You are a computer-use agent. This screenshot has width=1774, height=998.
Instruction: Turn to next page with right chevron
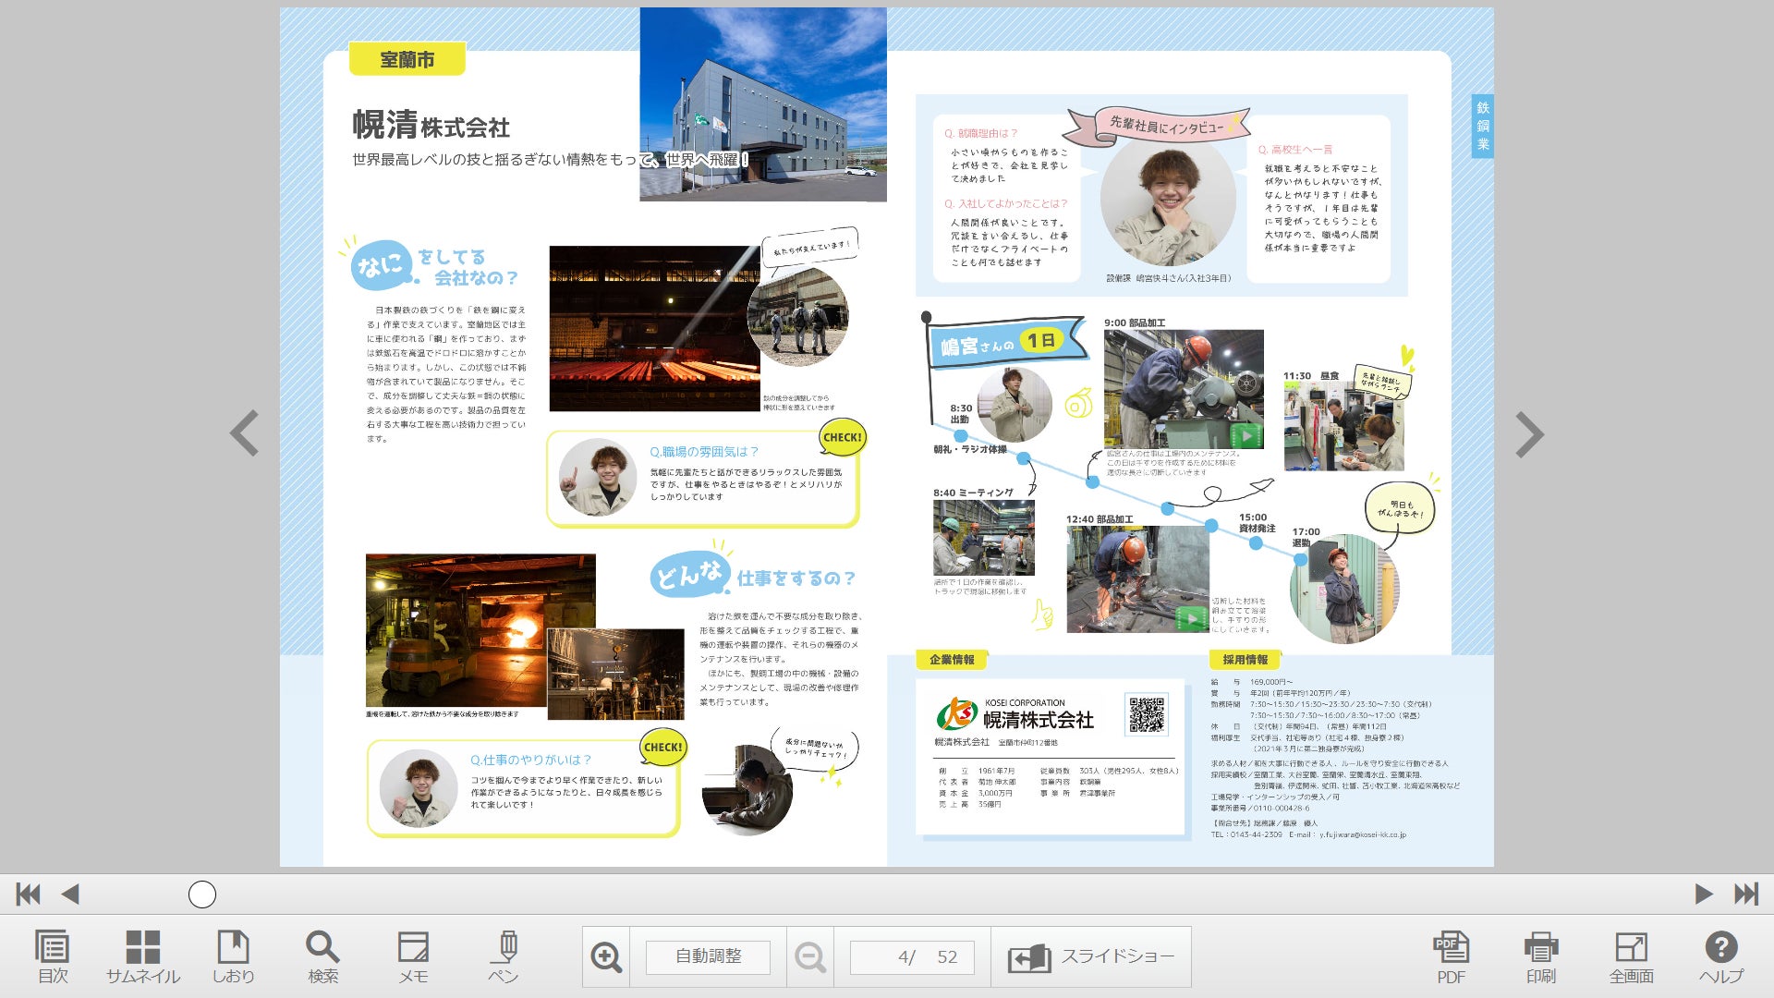click(x=1529, y=434)
